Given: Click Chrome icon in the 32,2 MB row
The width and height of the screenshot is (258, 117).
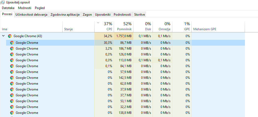Looking at the screenshot, I should tap(12, 107).
